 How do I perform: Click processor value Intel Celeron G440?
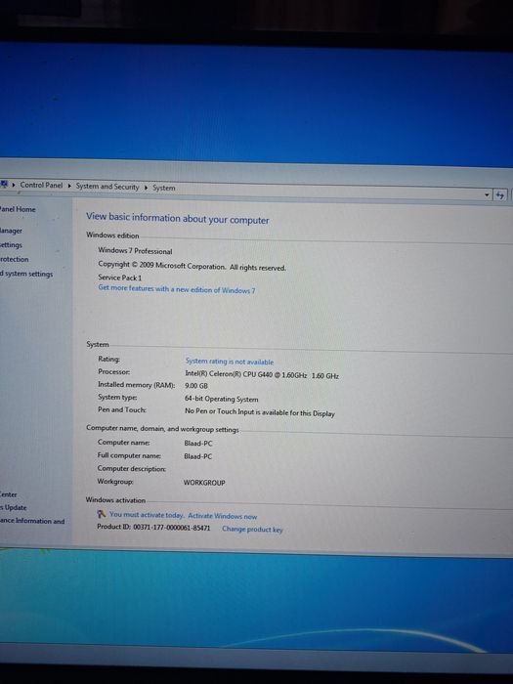(262, 374)
